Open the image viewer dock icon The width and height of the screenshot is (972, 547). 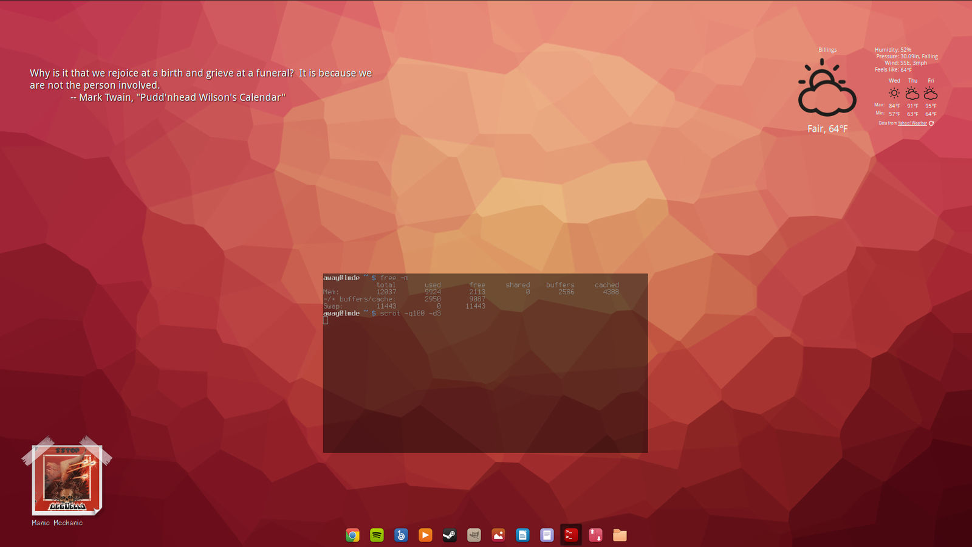coord(498,535)
